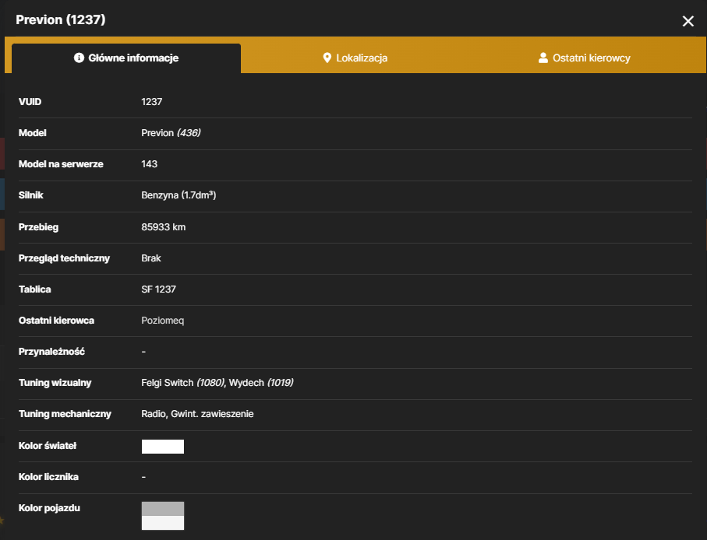Click the Kolor licznika label
707x540 pixels.
tap(48, 476)
